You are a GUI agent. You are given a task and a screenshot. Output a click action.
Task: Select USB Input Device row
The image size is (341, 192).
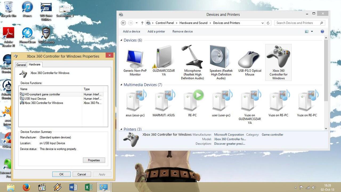(61, 99)
